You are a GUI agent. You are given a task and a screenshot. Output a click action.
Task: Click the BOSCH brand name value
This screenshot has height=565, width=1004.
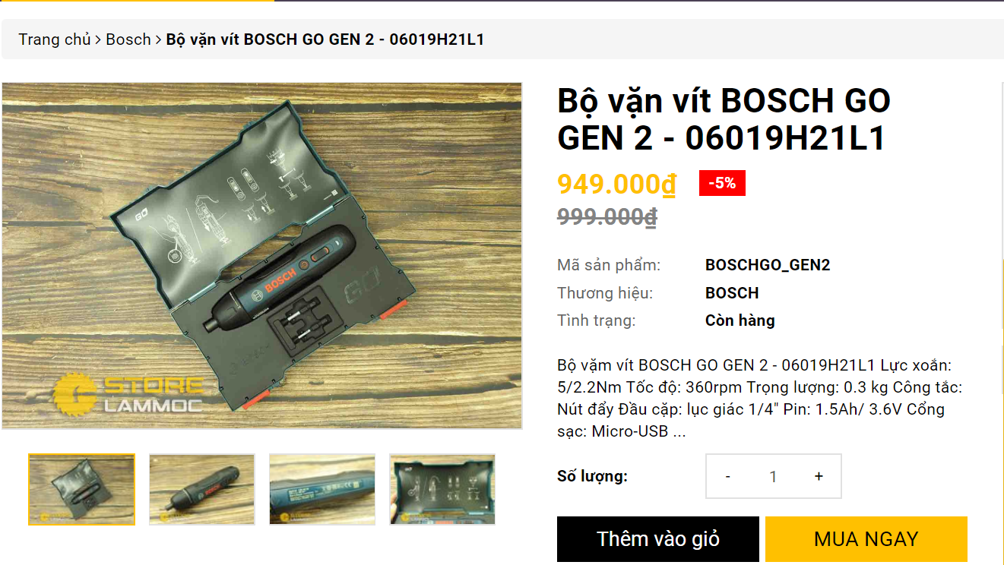pos(732,293)
